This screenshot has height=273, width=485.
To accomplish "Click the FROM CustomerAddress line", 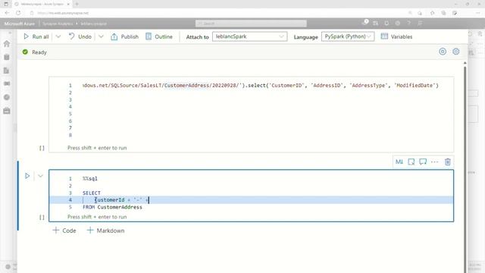I will (112, 207).
